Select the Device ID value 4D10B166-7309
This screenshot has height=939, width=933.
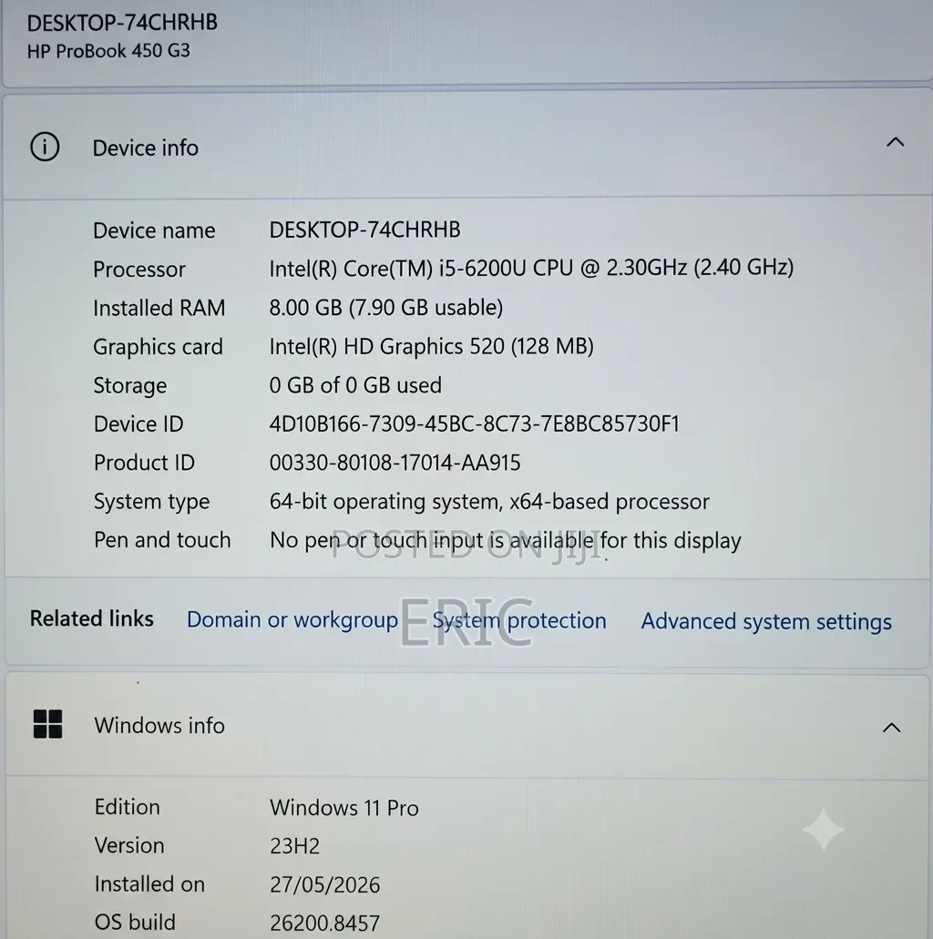pos(475,424)
